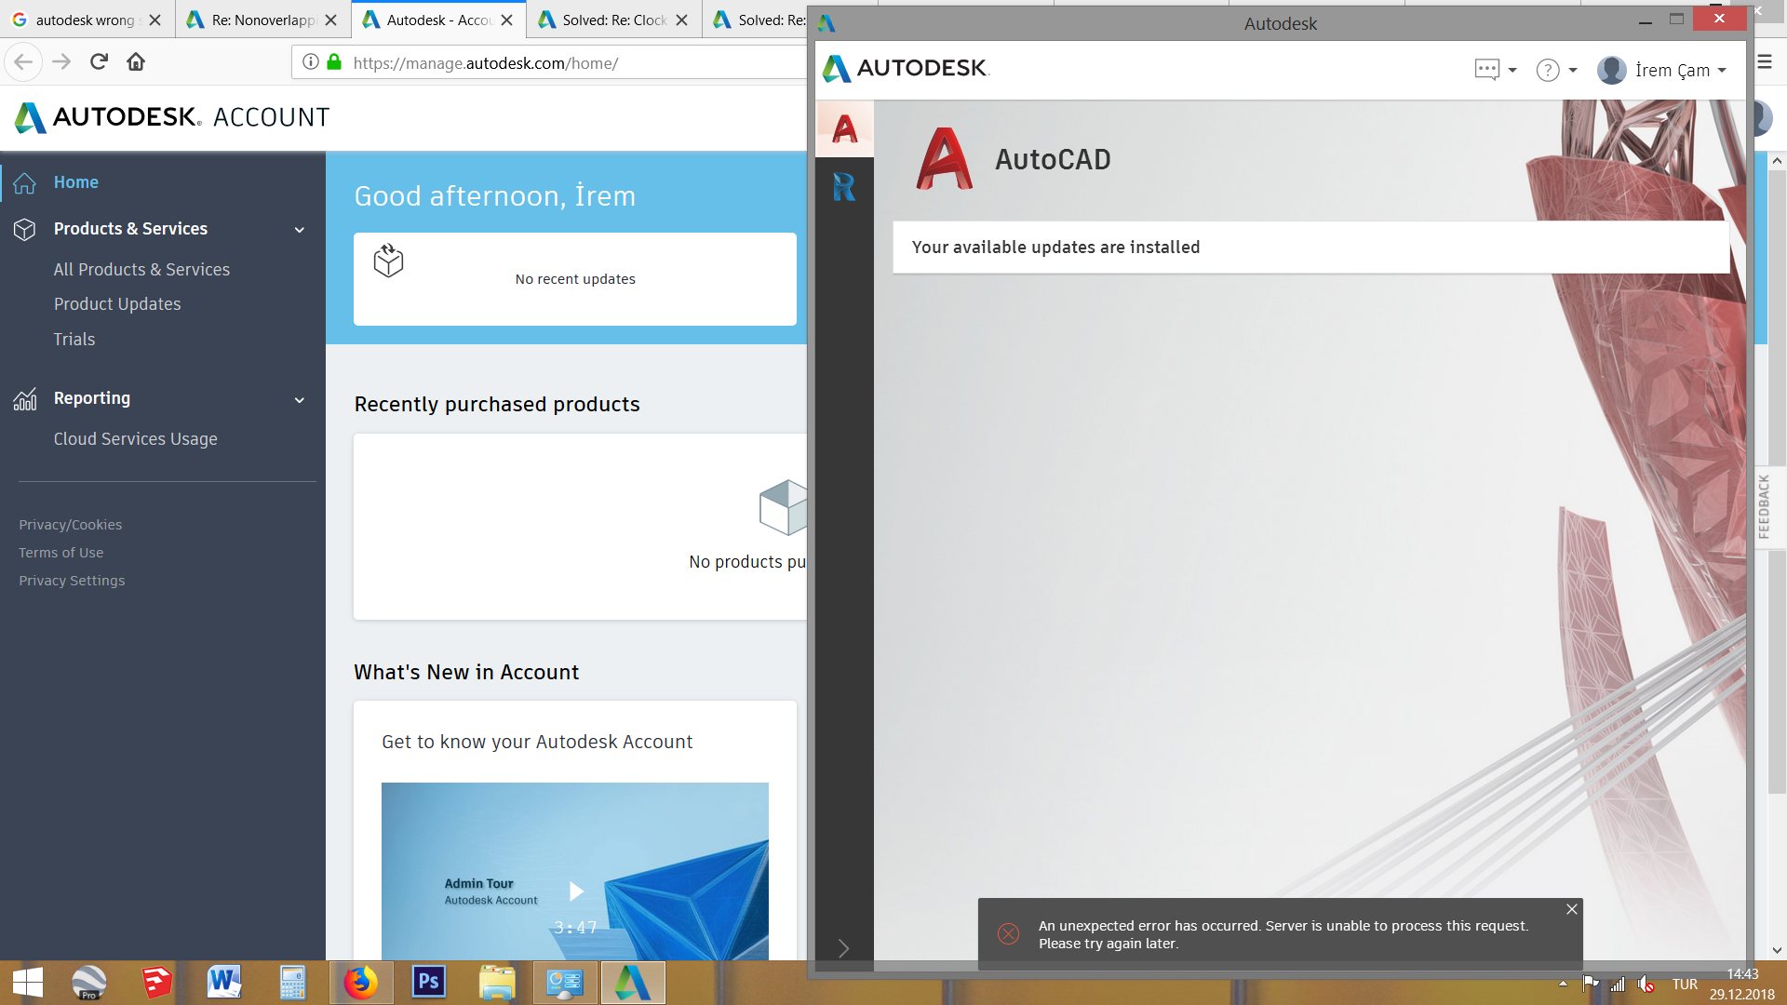The image size is (1787, 1005).
Task: Select Revit icon in Autodesk app sidebar
Action: click(844, 187)
